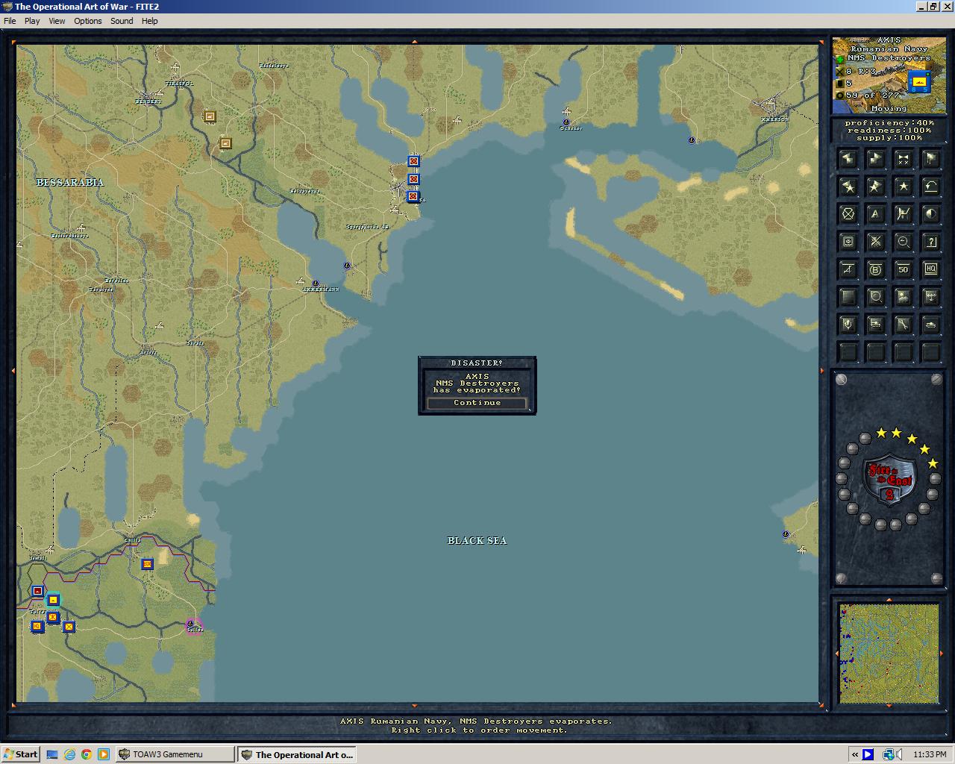Click the anchor port icon circled in pink
Viewport: 955px width, 764px height.
tap(191, 624)
